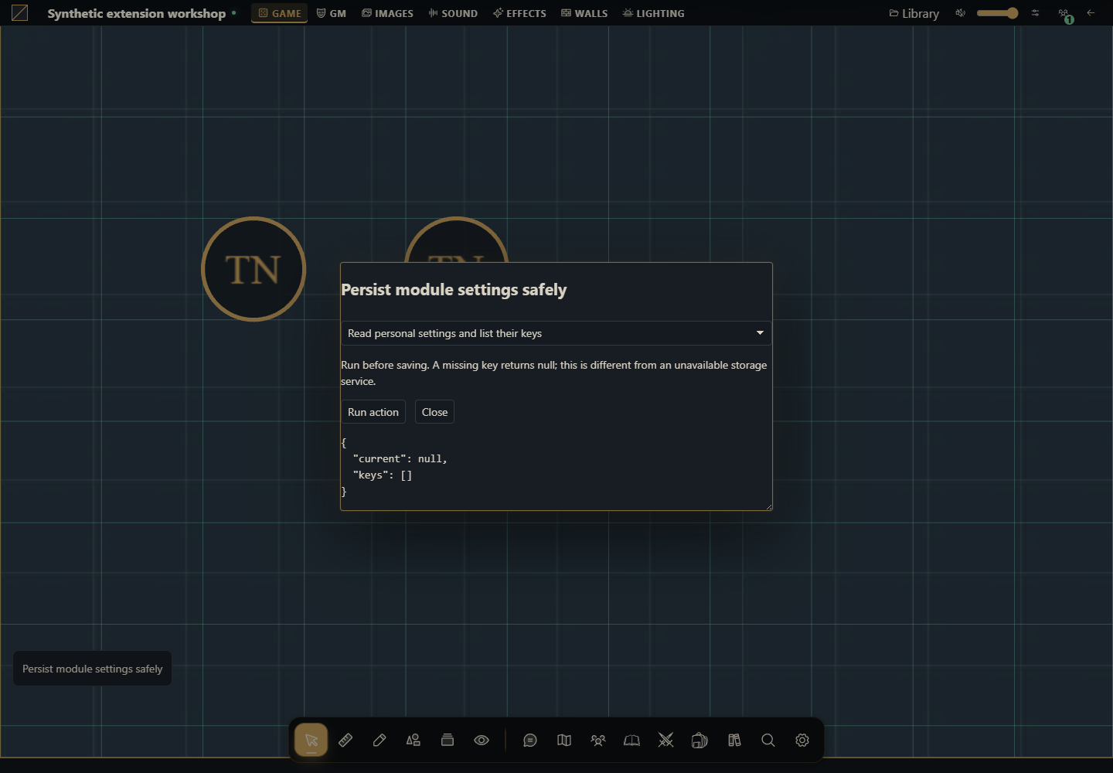Select the shapes tool
1113x773 pixels.
click(414, 740)
